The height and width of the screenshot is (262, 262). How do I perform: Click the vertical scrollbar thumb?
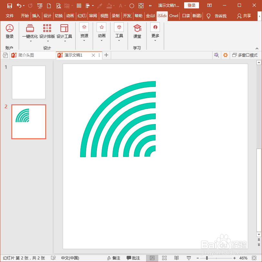click(x=259, y=190)
